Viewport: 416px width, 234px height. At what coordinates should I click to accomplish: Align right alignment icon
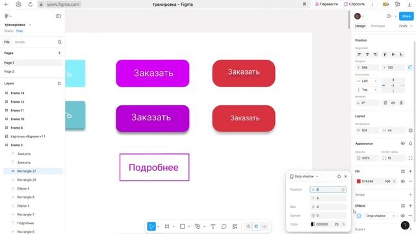(x=375, y=55)
